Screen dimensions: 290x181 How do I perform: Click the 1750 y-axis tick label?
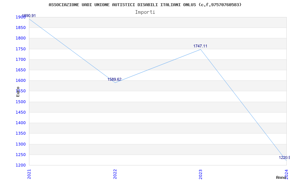point(21,49)
